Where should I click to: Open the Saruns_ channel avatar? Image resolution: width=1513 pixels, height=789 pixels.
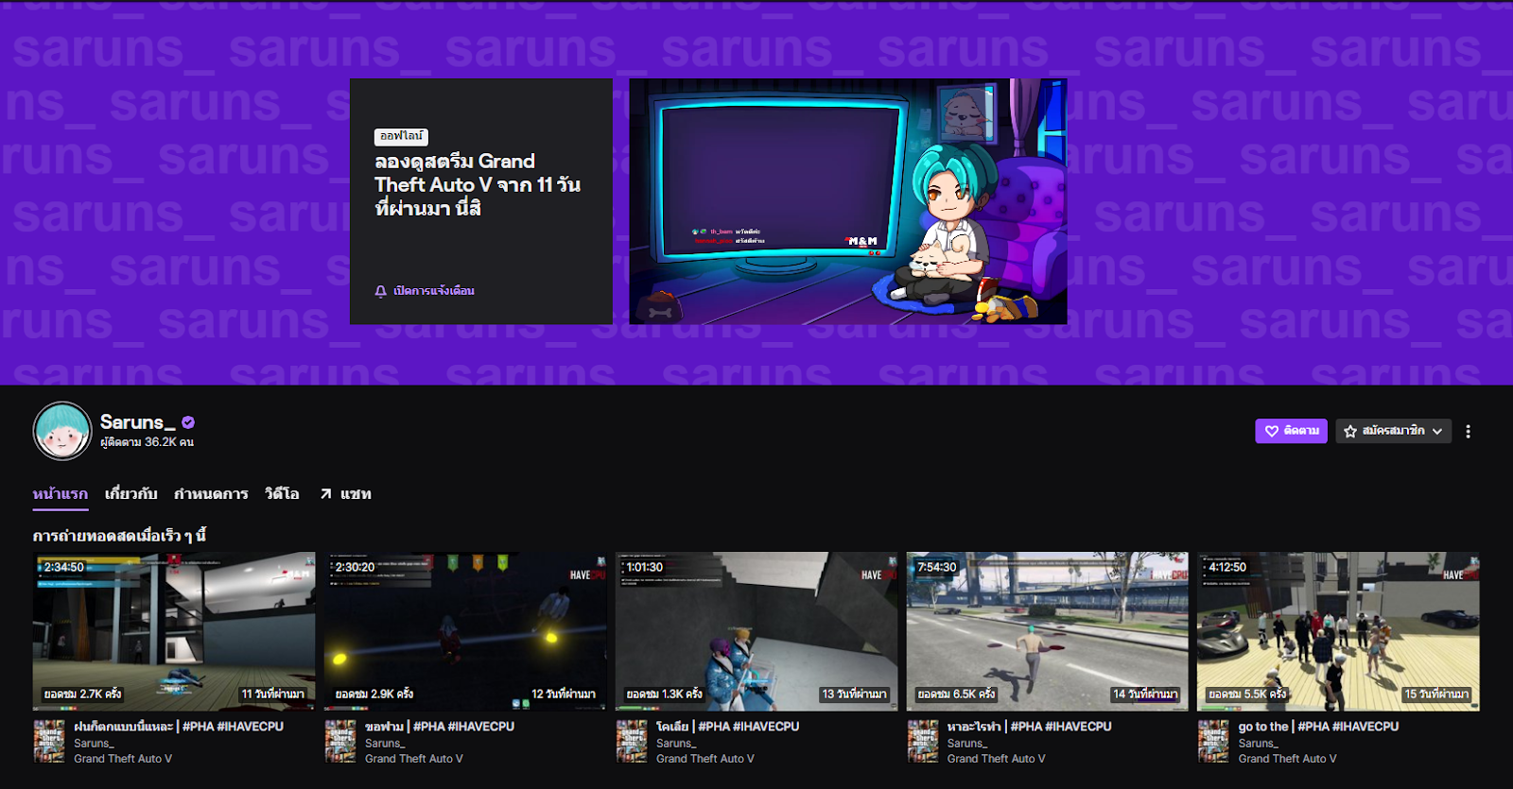pos(62,431)
